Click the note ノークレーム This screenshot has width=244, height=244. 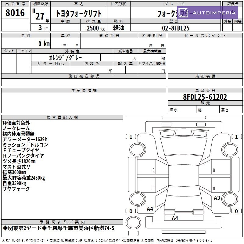click(16, 128)
